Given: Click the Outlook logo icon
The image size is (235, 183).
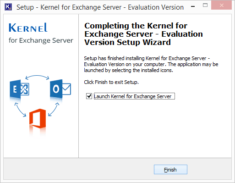Looking at the screenshot, I should (60, 89).
